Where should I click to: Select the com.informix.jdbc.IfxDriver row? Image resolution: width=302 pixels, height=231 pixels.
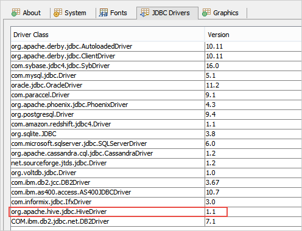pyautogui.click(x=156, y=202)
